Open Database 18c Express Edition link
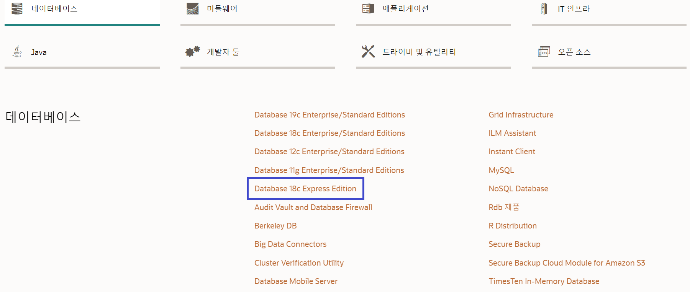This screenshot has height=292, width=690. tap(305, 189)
